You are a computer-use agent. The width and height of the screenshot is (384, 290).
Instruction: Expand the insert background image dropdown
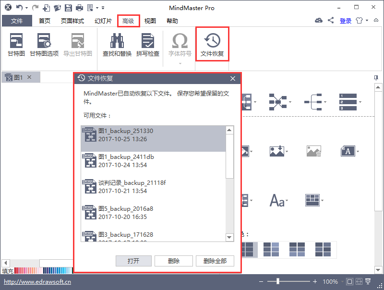pos(287,152)
